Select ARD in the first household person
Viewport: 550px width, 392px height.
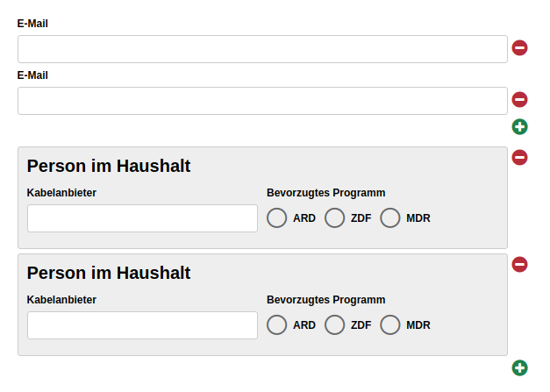276,217
